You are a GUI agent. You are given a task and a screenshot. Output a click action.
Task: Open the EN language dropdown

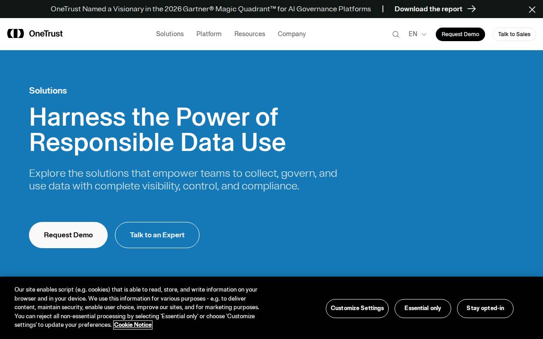pos(417,34)
